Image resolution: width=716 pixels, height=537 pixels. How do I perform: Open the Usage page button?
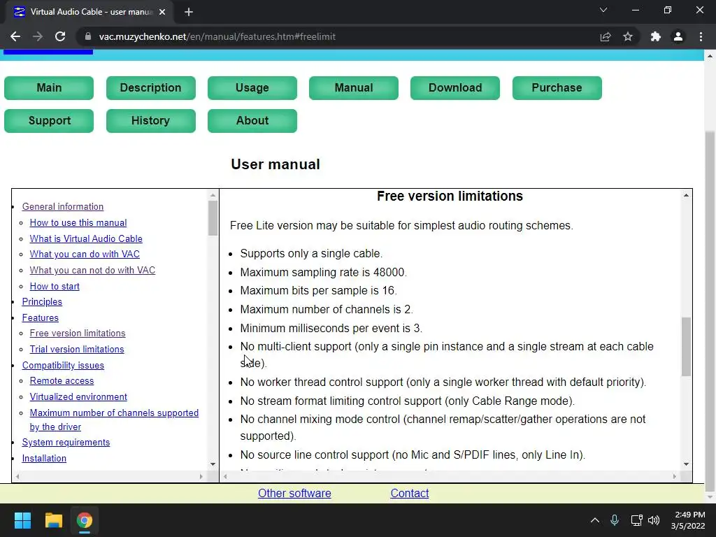click(x=252, y=87)
